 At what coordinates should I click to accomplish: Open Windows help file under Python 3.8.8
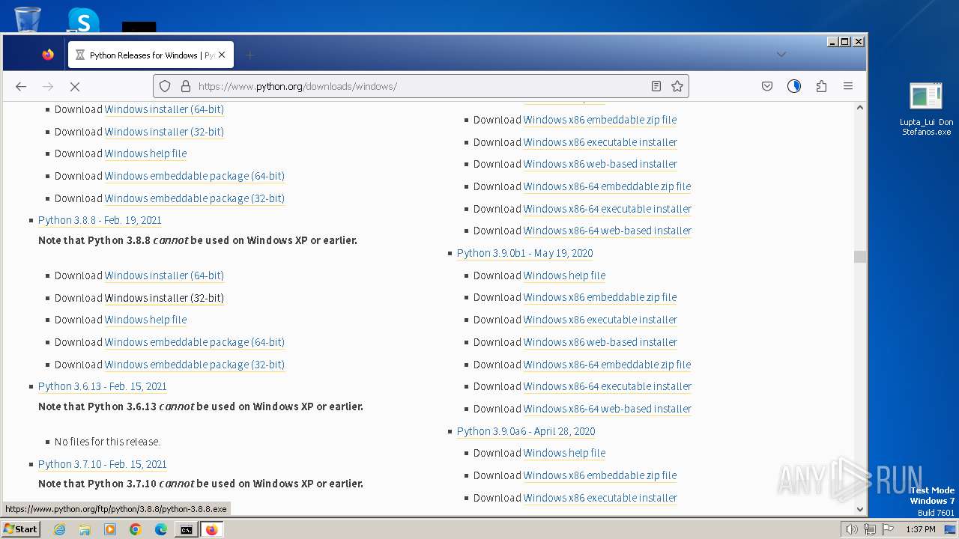(x=145, y=320)
